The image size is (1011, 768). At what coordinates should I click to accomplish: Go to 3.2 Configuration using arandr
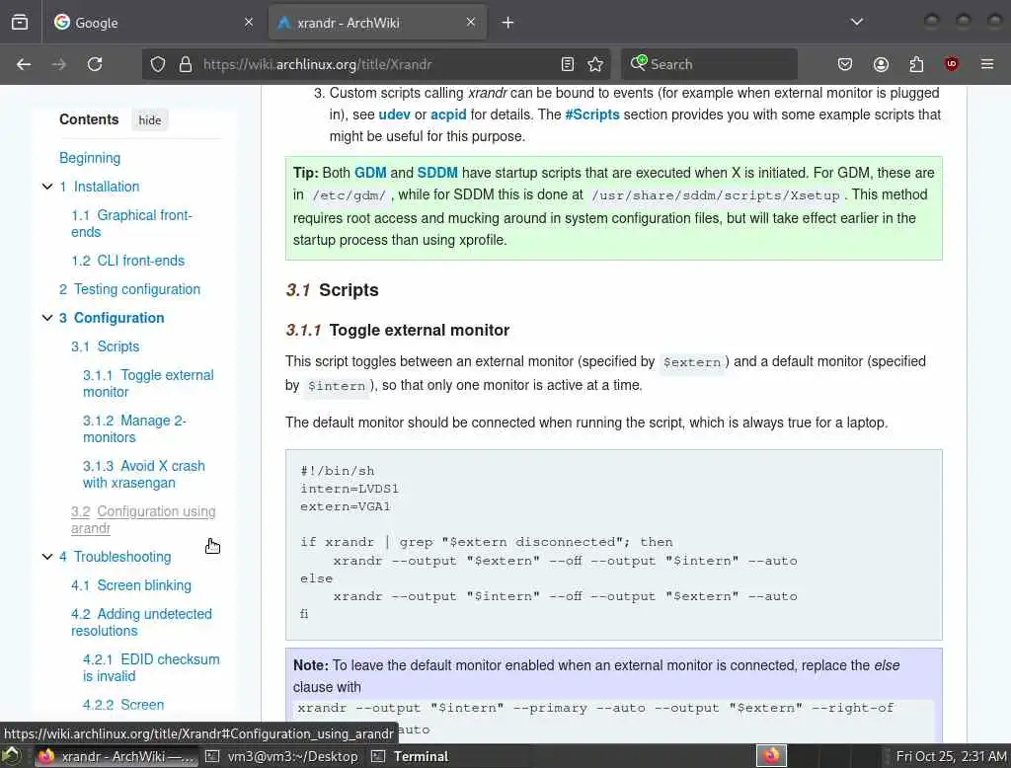(x=143, y=520)
